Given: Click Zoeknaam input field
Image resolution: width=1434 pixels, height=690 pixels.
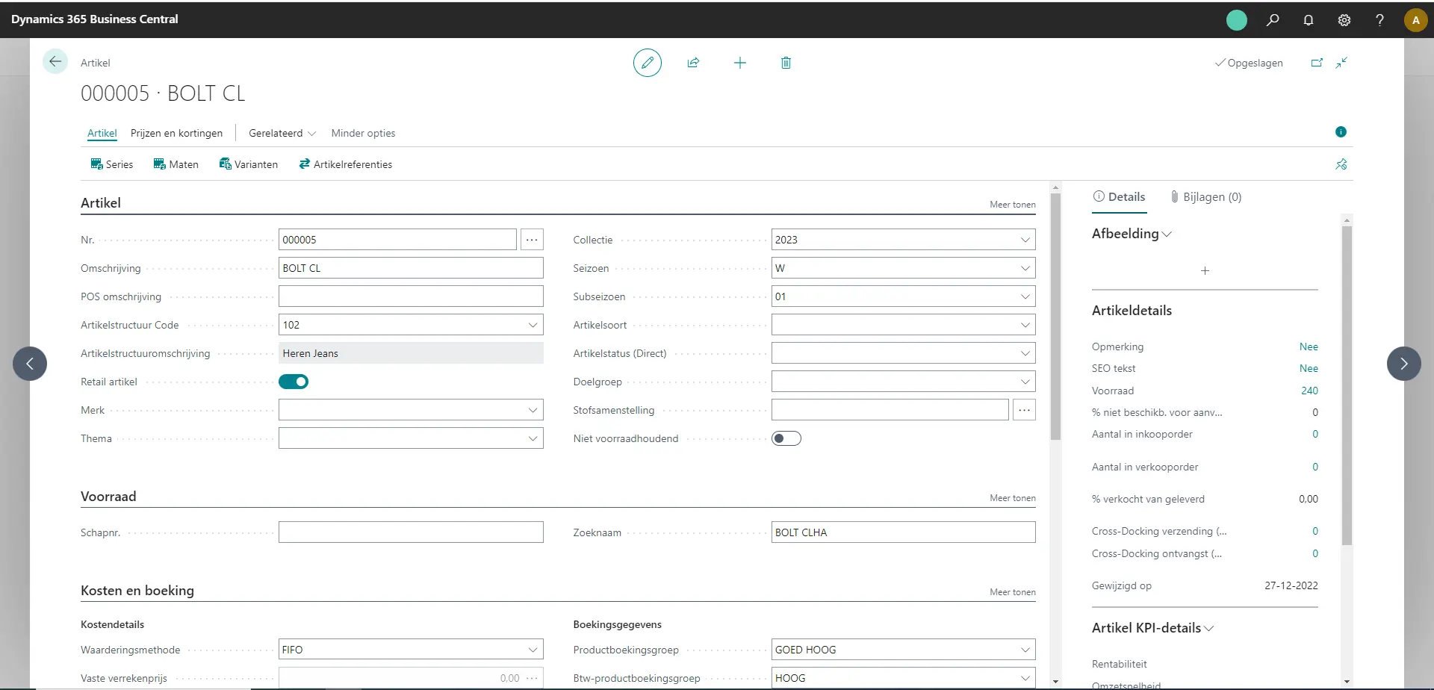Looking at the screenshot, I should click(x=903, y=532).
